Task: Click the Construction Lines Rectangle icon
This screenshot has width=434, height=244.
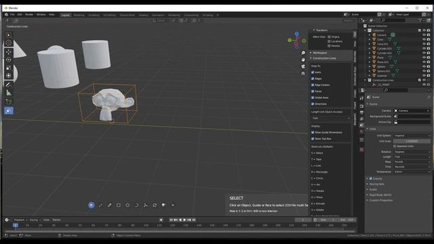Action: coord(119,205)
